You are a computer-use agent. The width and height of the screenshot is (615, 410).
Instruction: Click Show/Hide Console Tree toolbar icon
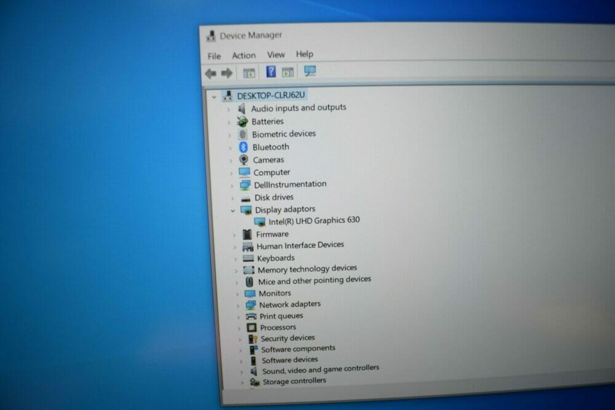coord(248,73)
